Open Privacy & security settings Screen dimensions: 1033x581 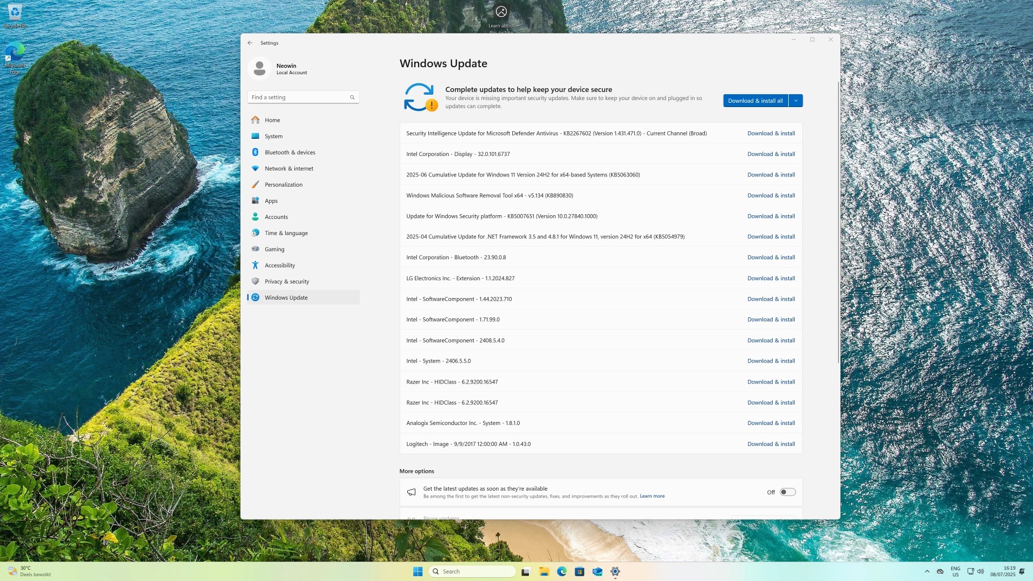pos(286,281)
